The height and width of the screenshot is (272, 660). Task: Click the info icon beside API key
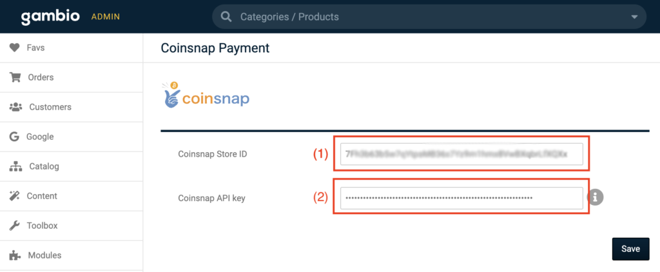click(597, 198)
